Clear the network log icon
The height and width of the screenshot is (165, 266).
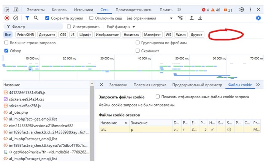tap(16, 18)
